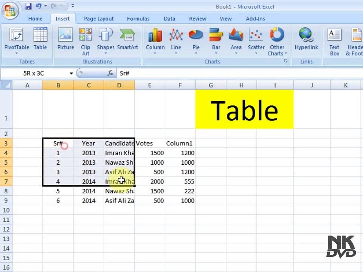This screenshot has height=272, width=363.
Task: Insert Header & Footer
Action: coord(354,42)
